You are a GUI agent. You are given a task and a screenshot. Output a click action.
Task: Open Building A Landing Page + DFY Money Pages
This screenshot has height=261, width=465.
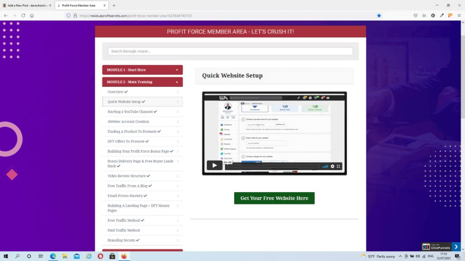pos(142,208)
